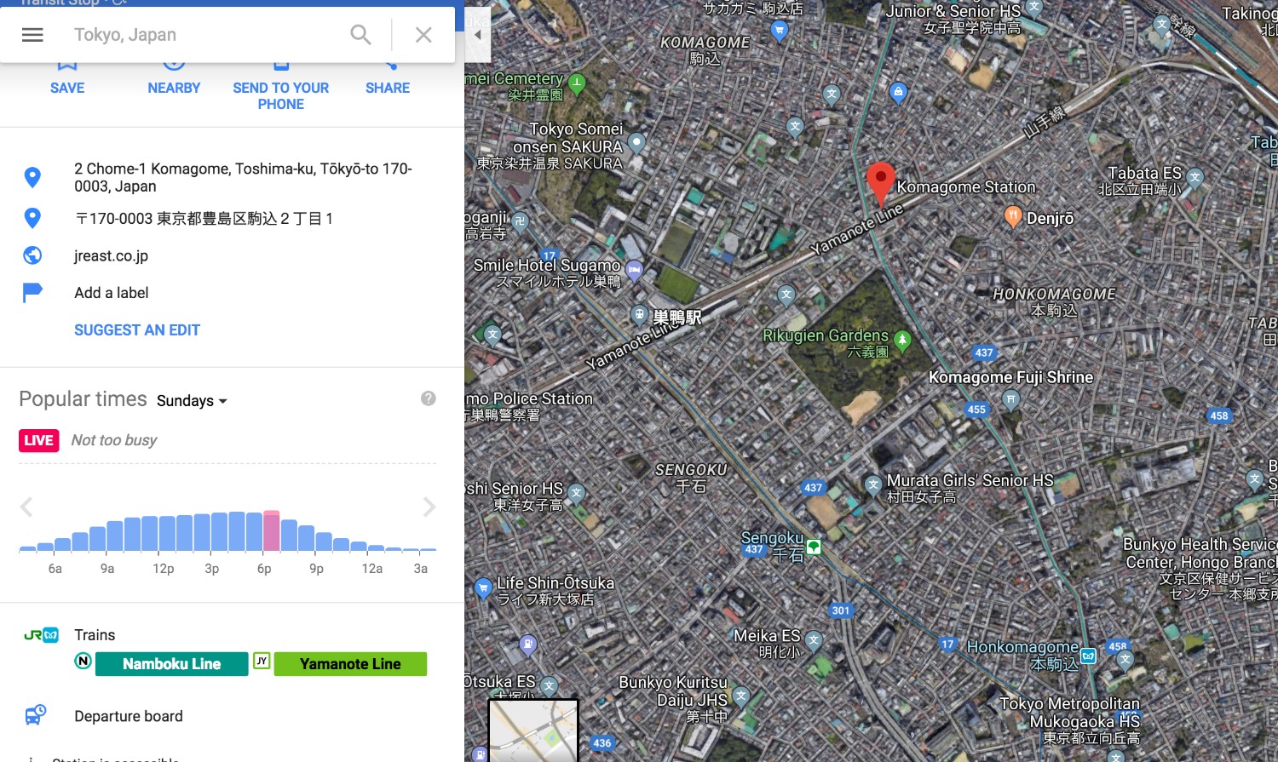Image resolution: width=1278 pixels, height=762 pixels.
Task: Click Life Shin-Ōtsuka shopping marker
Action: coord(483,587)
